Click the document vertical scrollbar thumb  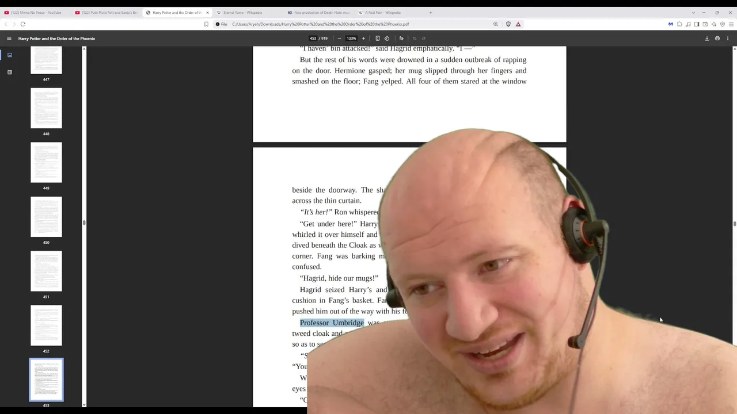coord(735,224)
